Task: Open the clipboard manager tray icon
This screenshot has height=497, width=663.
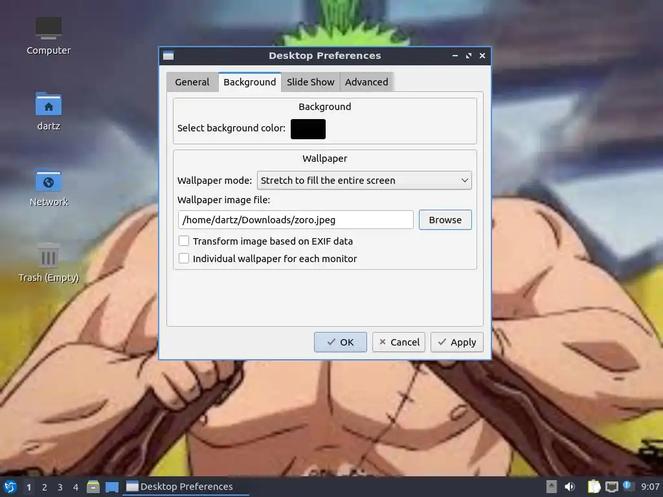Action: (594, 487)
